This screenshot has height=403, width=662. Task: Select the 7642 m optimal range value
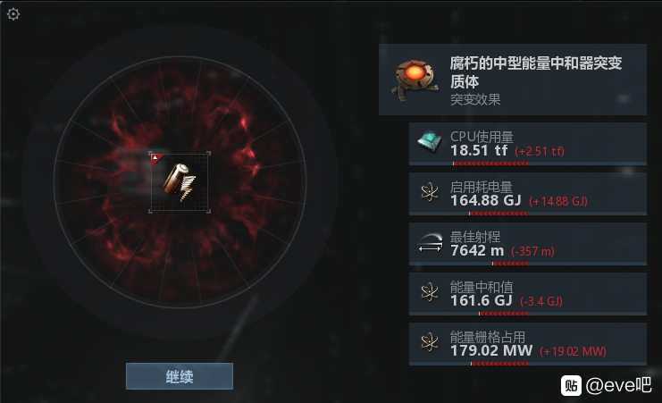tap(477, 250)
